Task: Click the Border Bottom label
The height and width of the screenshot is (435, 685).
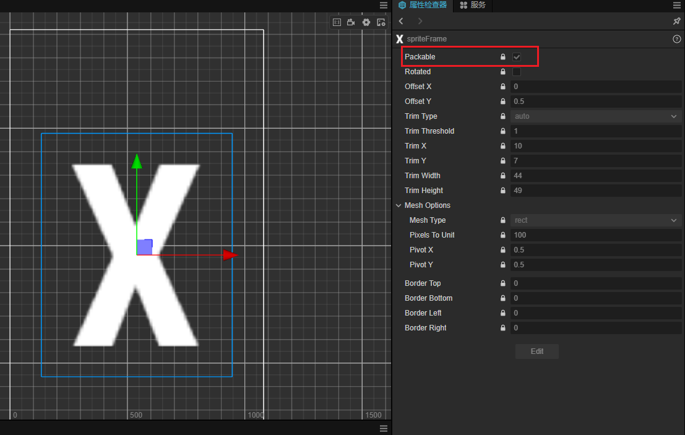Action: coord(429,298)
